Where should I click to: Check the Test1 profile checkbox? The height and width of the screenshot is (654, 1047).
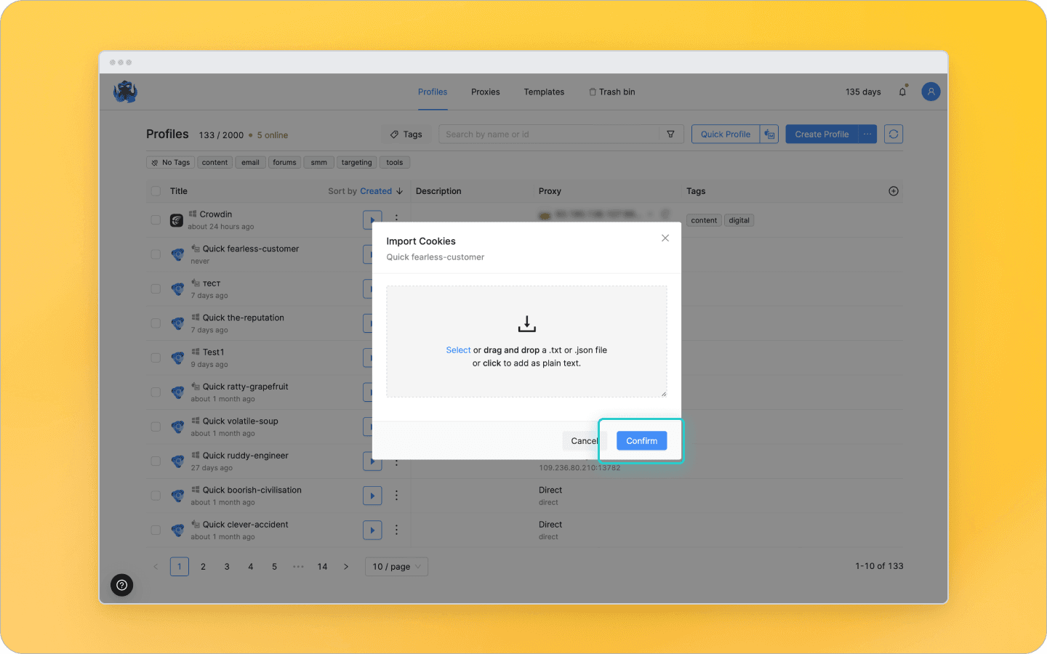pos(156,358)
